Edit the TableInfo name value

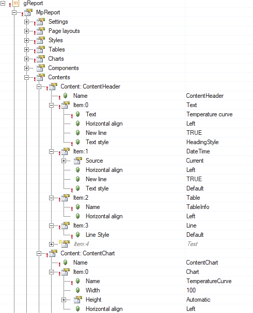[198, 207]
